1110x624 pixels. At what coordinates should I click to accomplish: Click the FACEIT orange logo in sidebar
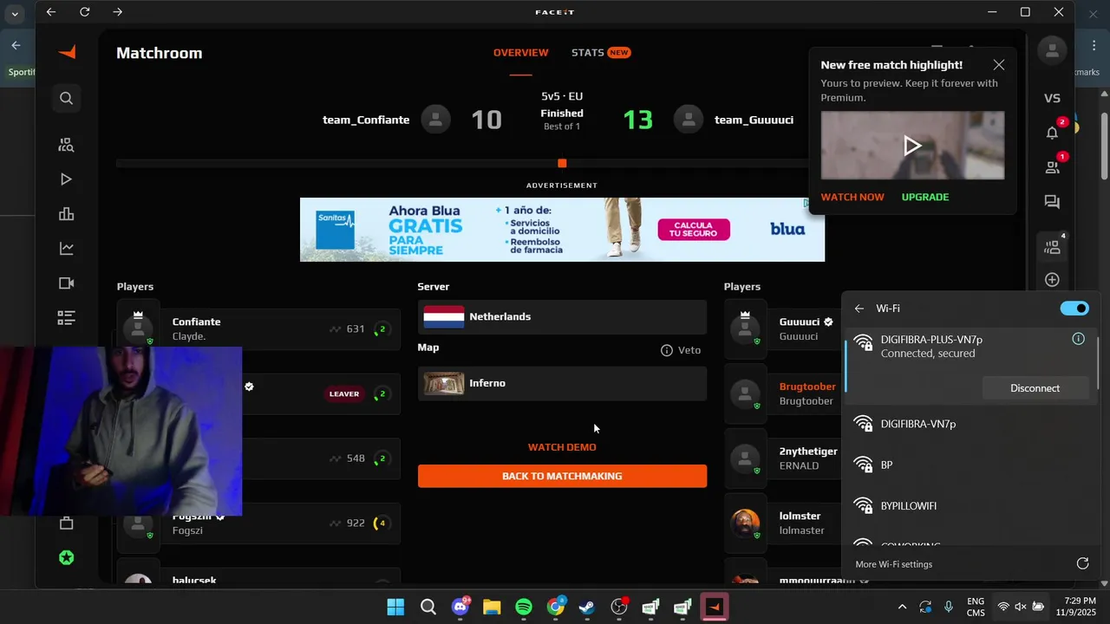point(67,53)
